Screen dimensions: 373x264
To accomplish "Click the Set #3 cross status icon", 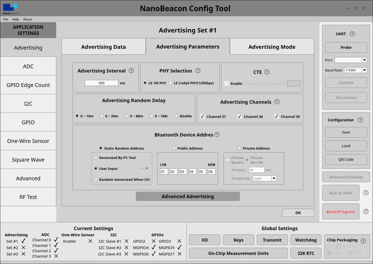I will [x=23, y=254].
